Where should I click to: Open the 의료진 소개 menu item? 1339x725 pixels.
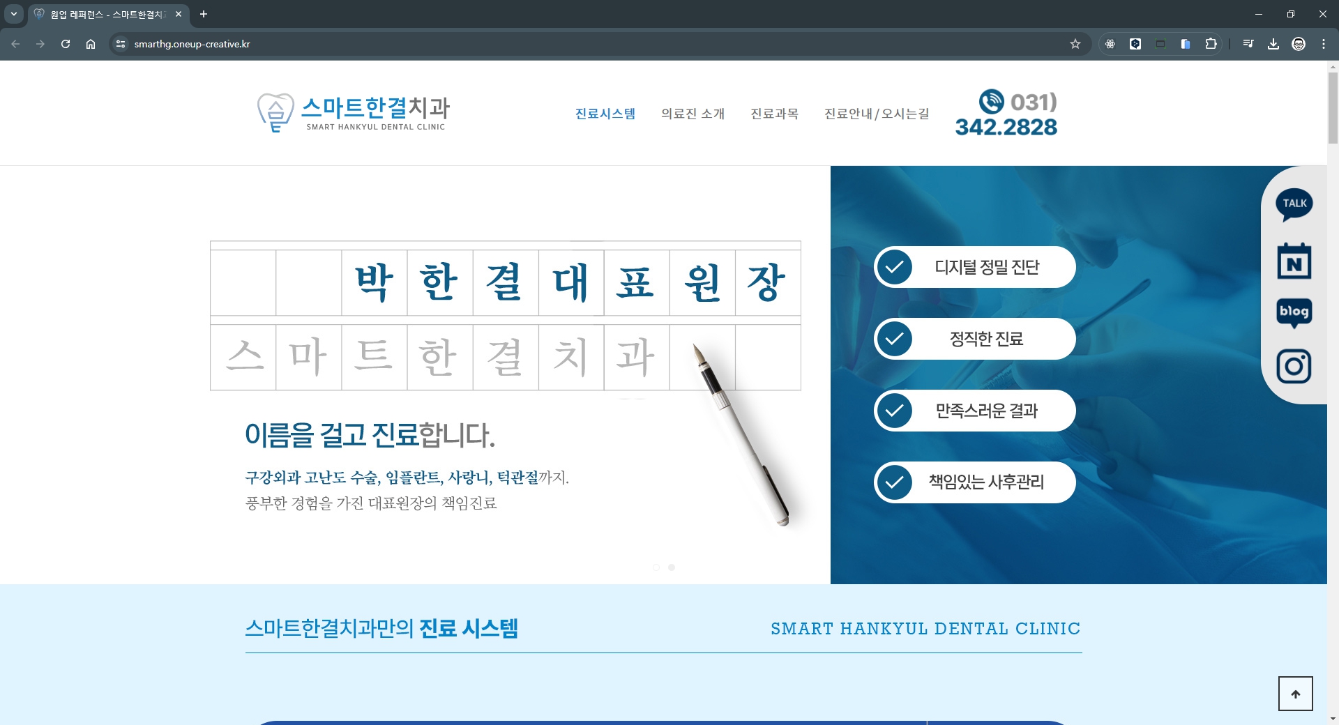tap(693, 114)
